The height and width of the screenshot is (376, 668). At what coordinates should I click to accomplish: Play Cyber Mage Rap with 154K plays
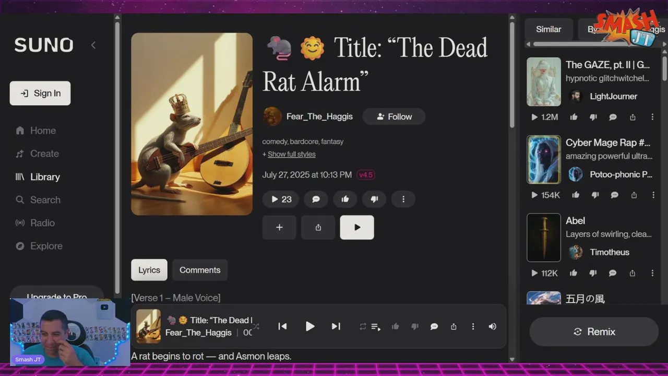pos(546,195)
